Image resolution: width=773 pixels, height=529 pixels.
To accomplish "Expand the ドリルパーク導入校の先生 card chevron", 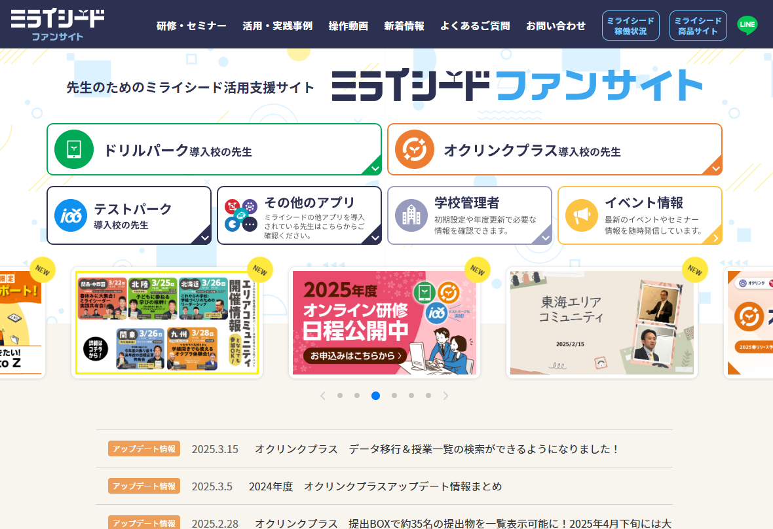I will [375, 168].
